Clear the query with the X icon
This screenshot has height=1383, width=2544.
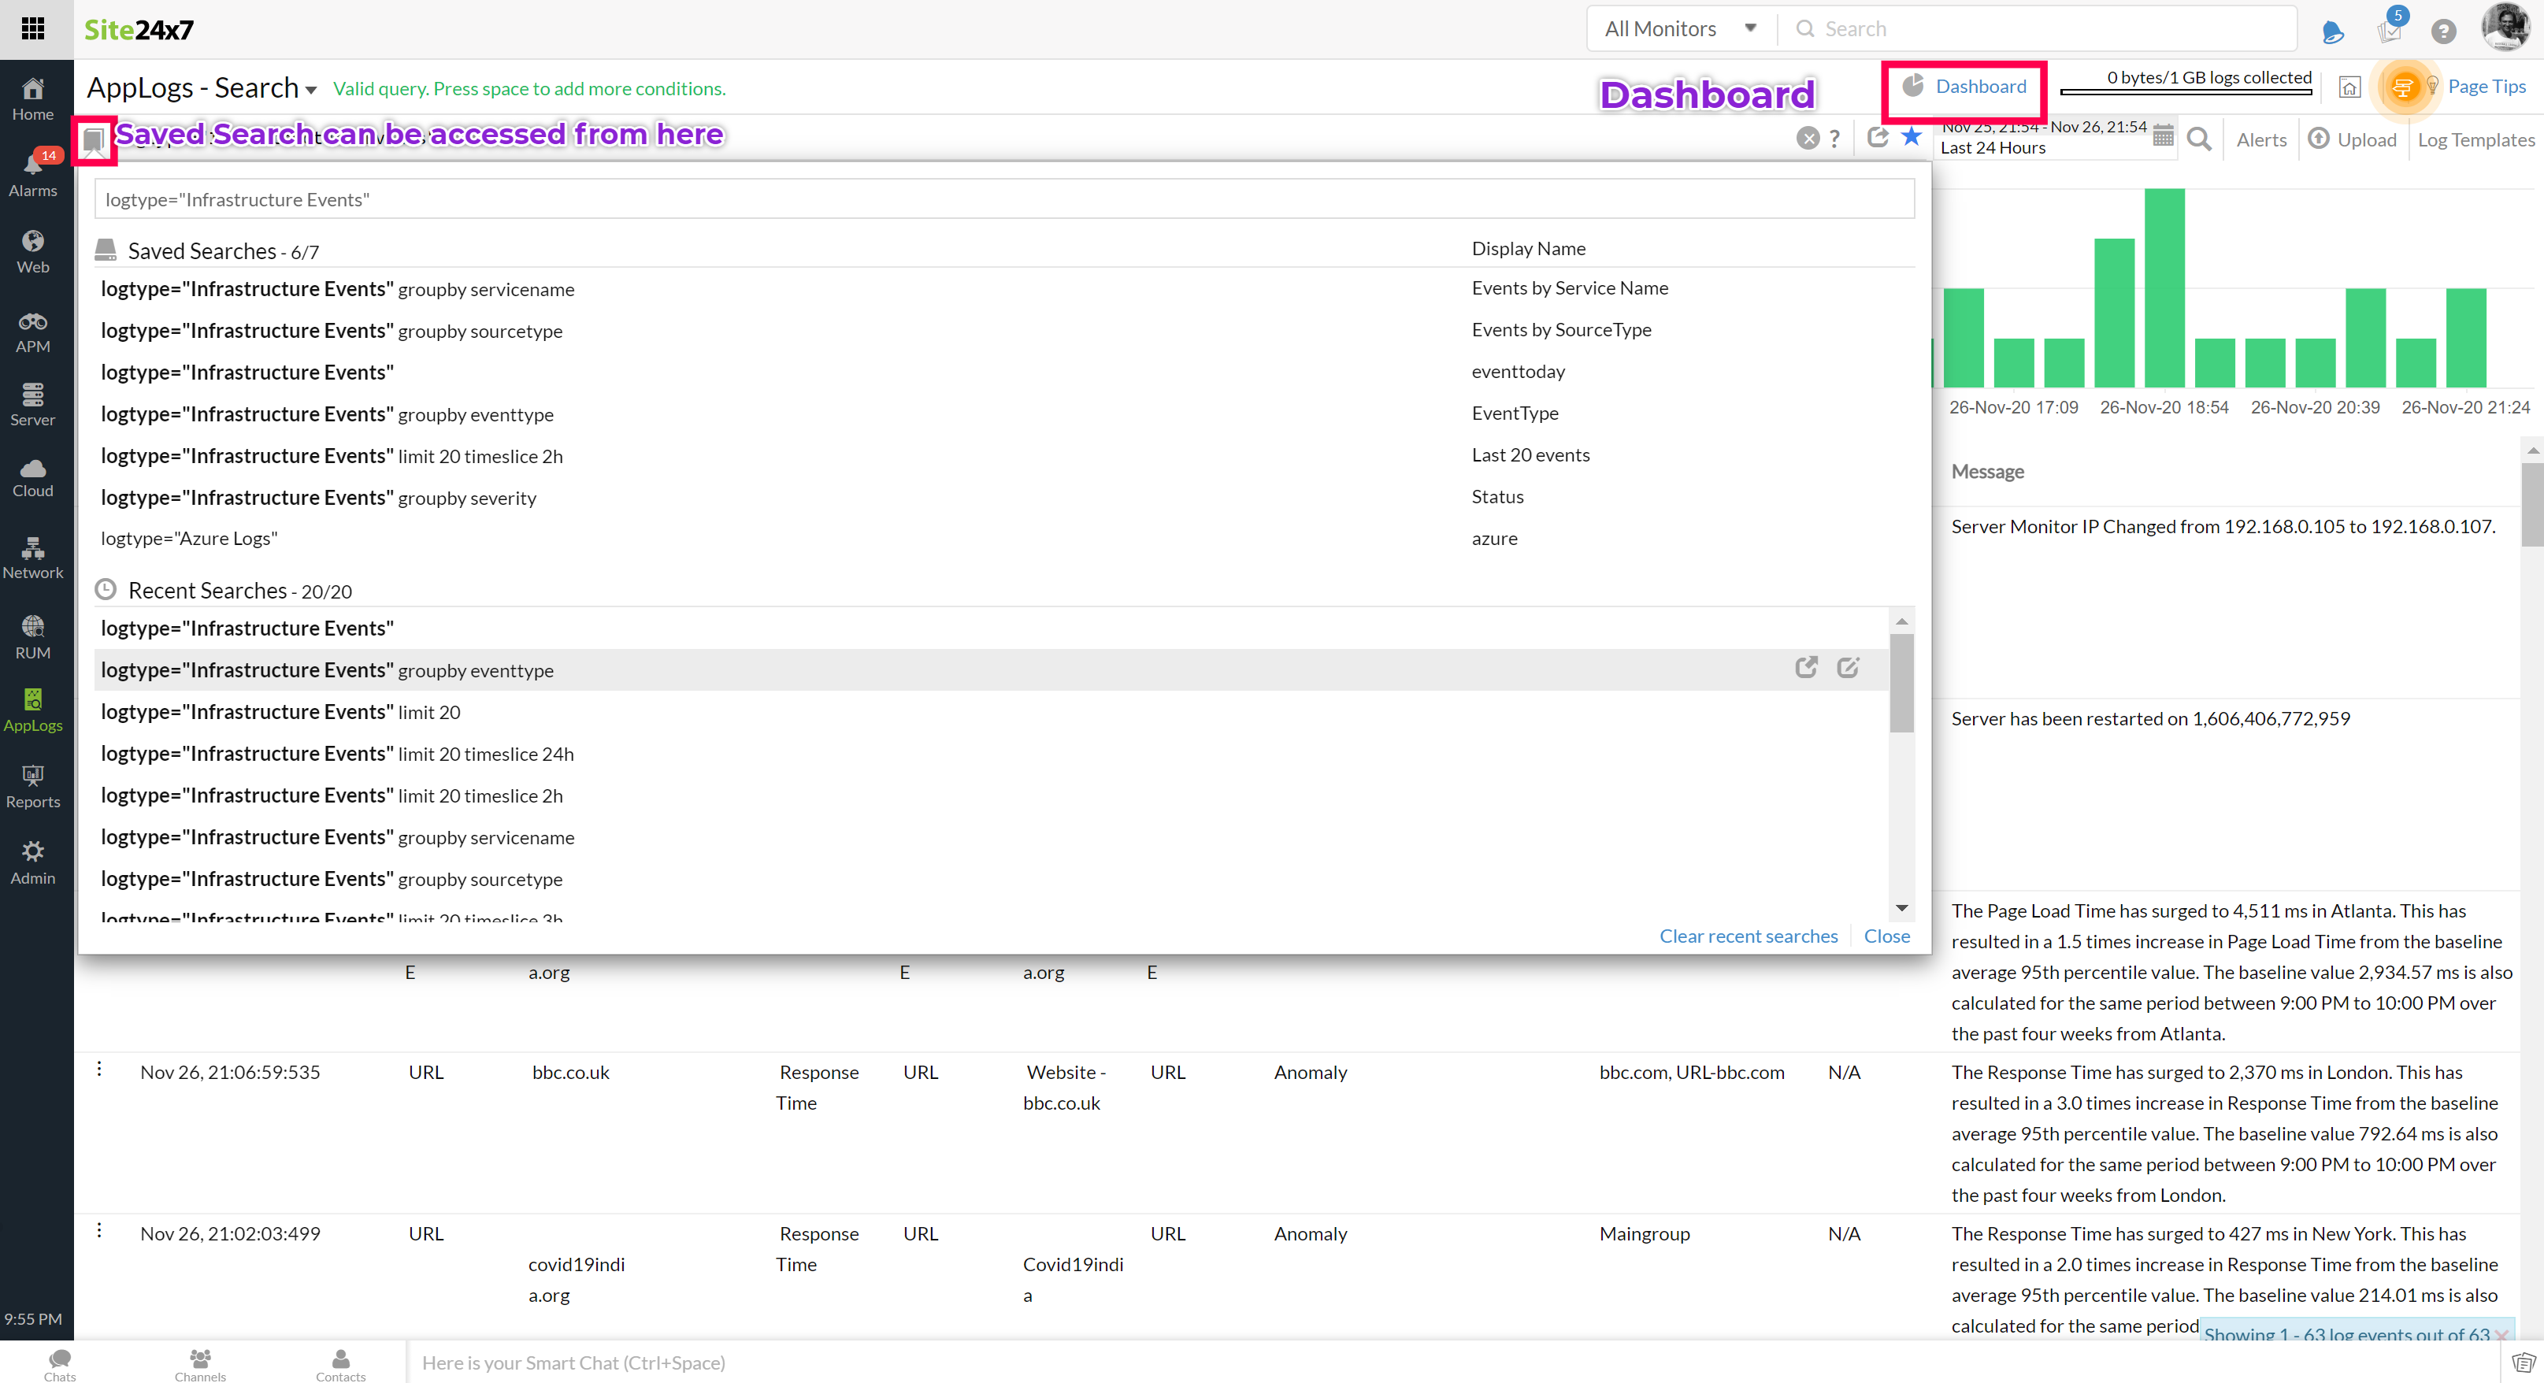click(x=1808, y=139)
